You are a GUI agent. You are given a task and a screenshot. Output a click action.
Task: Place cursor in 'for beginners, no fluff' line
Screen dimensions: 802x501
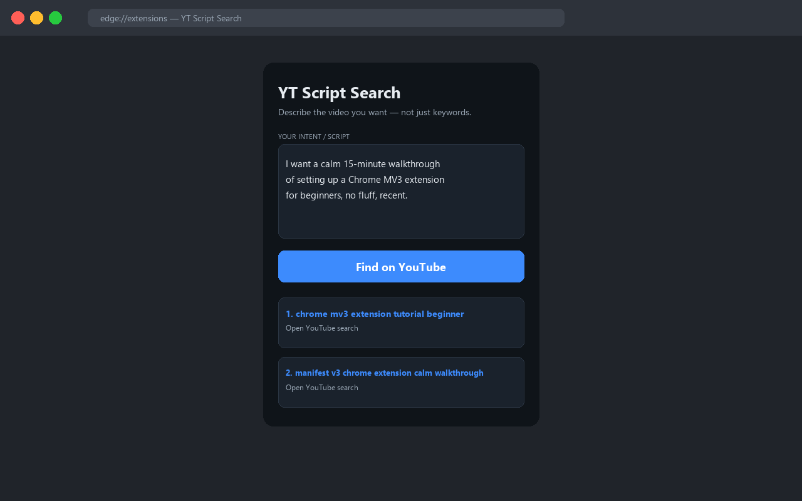tap(346, 195)
